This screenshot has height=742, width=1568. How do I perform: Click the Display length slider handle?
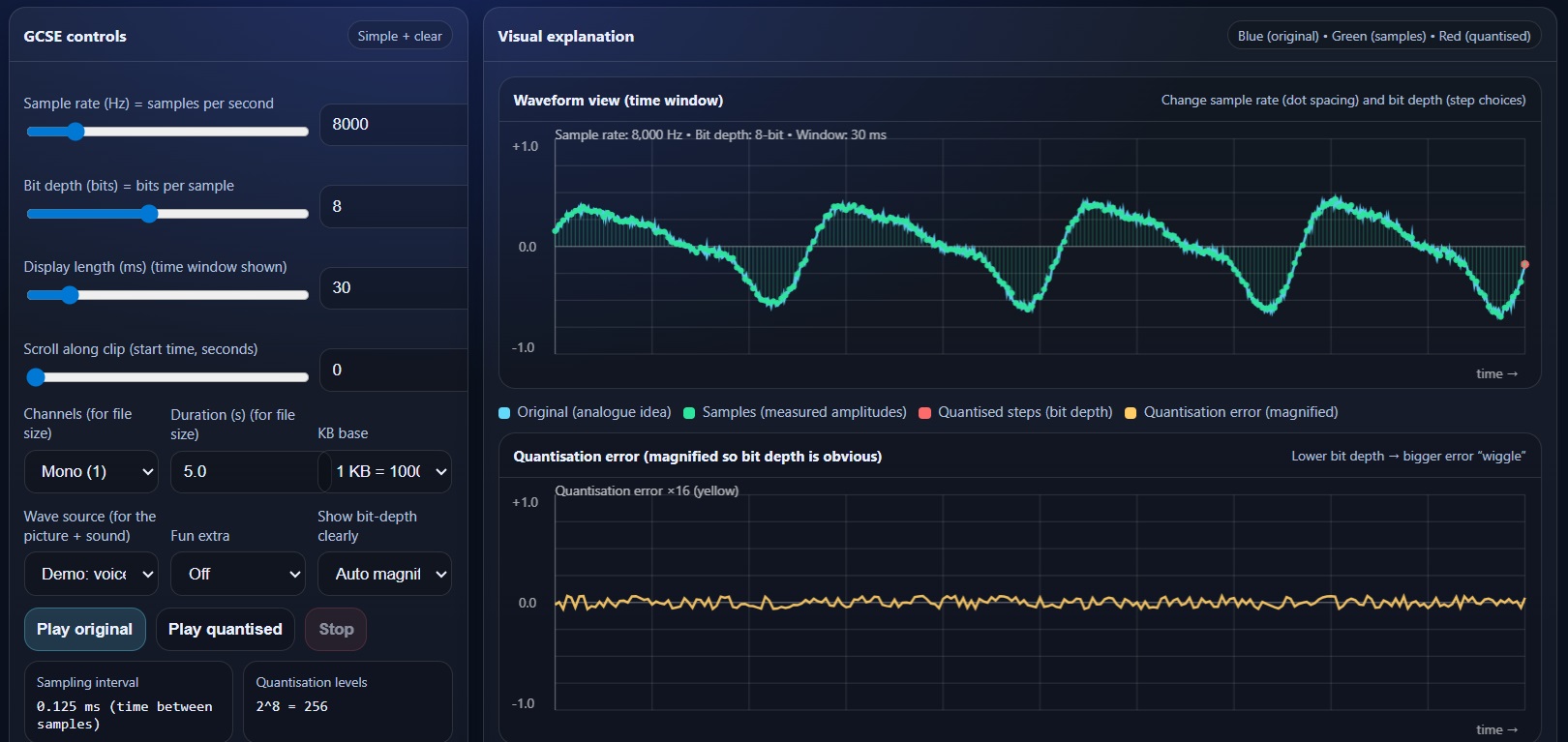(x=69, y=295)
